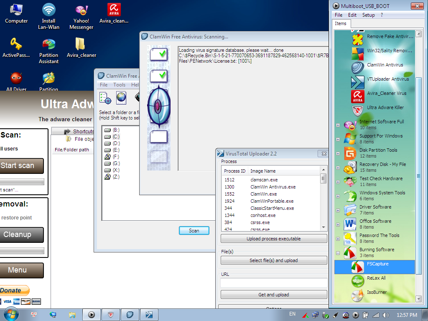Open Tools menu in ClamWin window
The height and width of the screenshot is (321, 428).
[x=119, y=85]
